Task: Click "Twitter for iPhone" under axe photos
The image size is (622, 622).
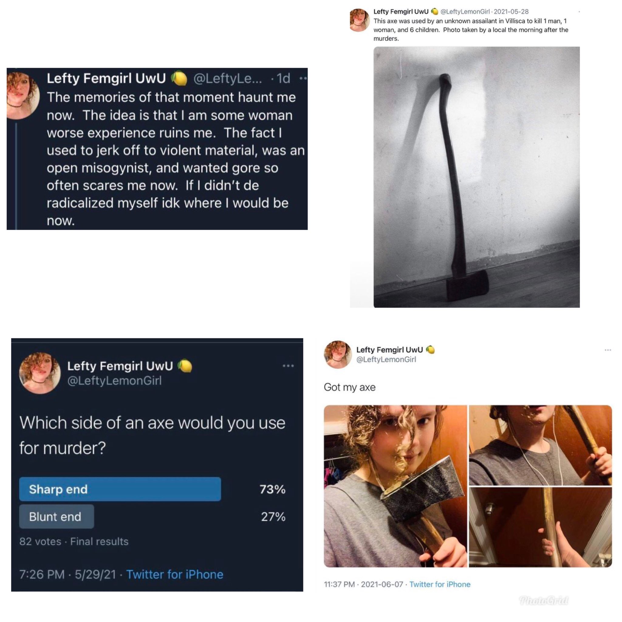Action: [440, 584]
